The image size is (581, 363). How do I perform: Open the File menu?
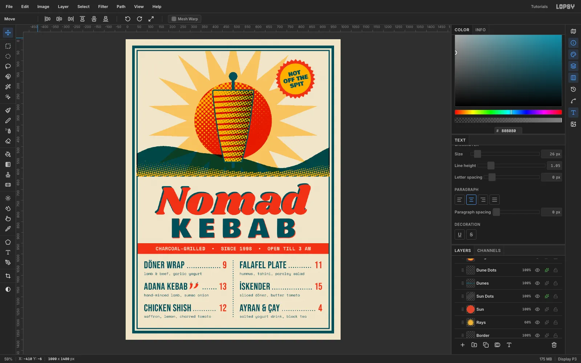[9, 7]
